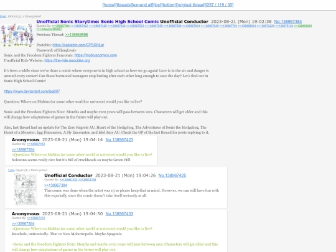The height and width of the screenshot is (252, 336).
Task: Open >>138967453 quoted-by link under No.138967425
Action: 68,180
